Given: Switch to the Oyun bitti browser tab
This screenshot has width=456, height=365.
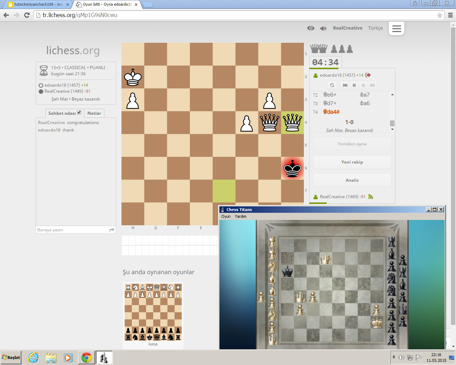Looking at the screenshot, I should click(107, 4).
